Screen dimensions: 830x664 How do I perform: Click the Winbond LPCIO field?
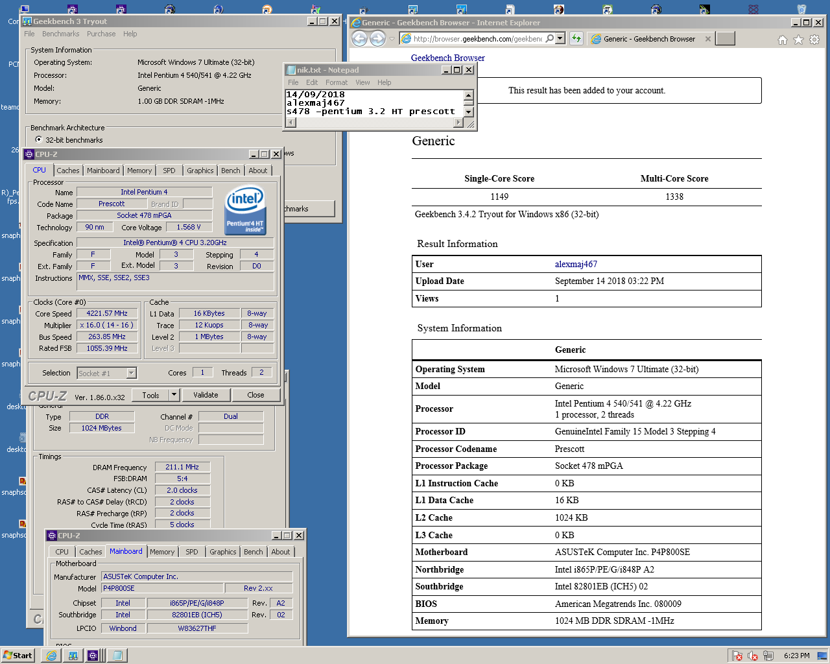(x=123, y=628)
